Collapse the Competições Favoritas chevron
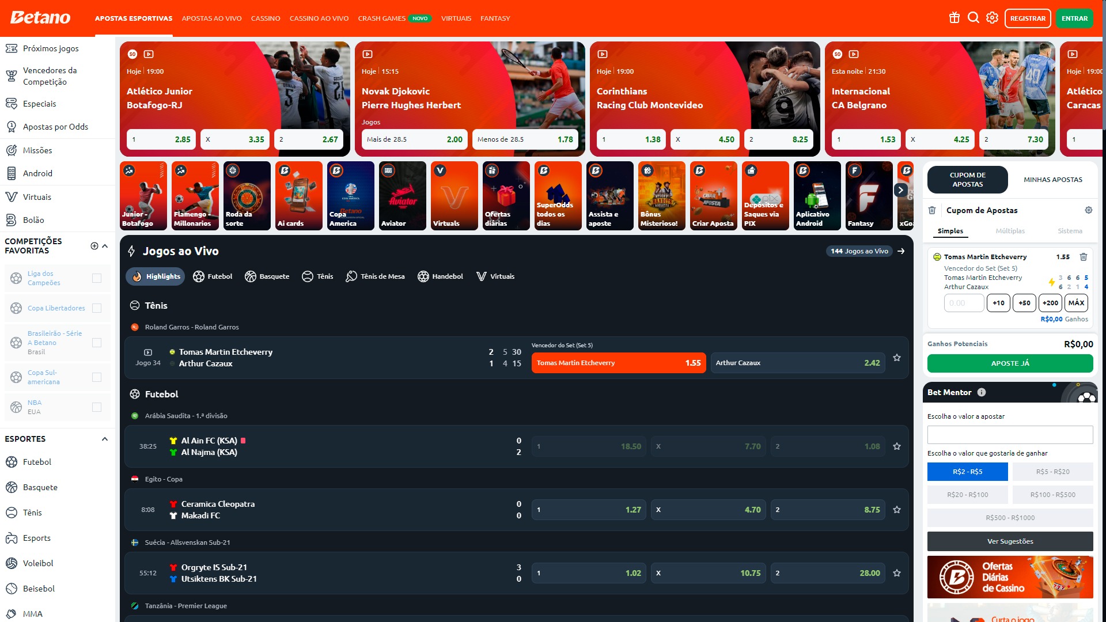The height and width of the screenshot is (622, 1106). pyautogui.click(x=105, y=246)
